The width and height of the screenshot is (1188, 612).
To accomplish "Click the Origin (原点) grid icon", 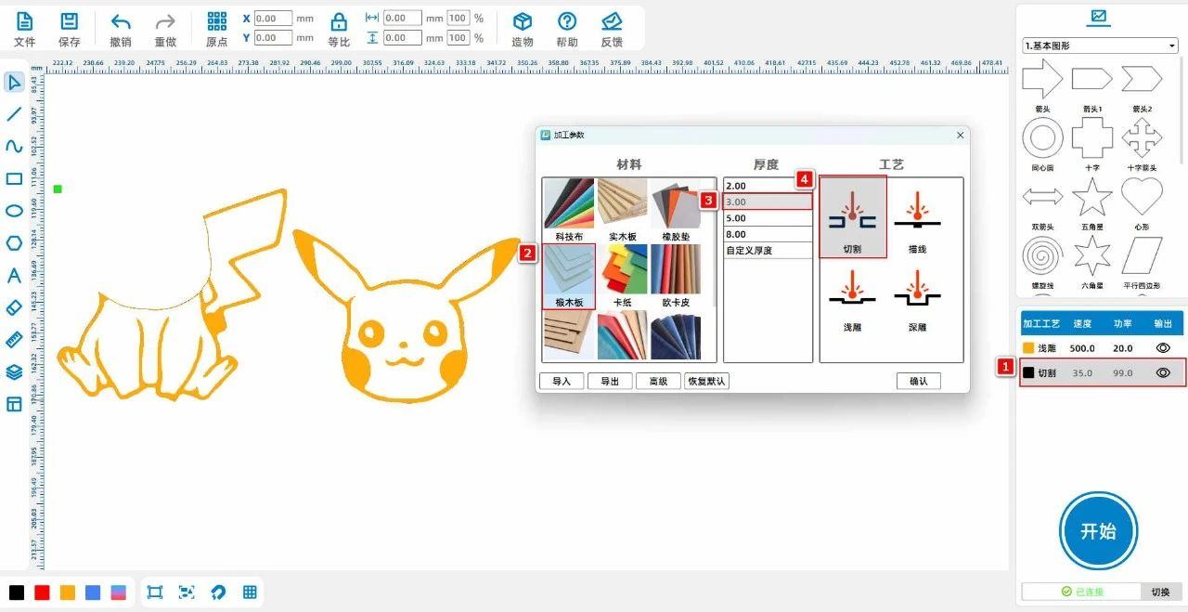I will coord(216,22).
